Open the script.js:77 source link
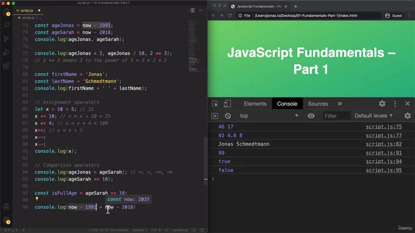 tap(384, 135)
